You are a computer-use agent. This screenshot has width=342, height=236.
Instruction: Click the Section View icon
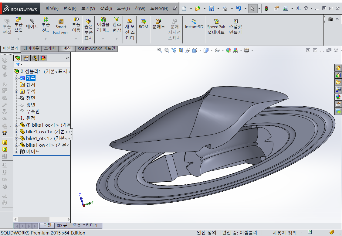click(181, 50)
